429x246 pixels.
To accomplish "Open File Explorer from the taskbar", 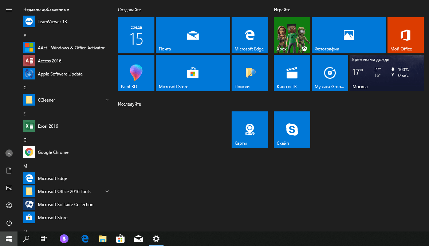I will 103,239.
